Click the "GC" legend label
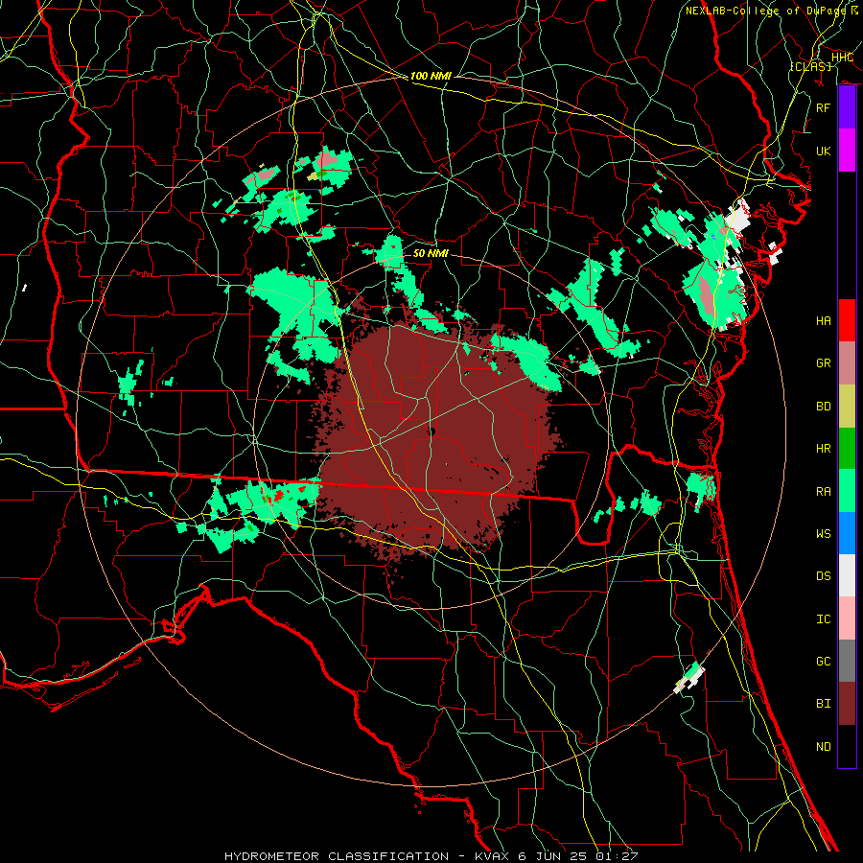This screenshot has height=863, width=863. click(x=823, y=662)
